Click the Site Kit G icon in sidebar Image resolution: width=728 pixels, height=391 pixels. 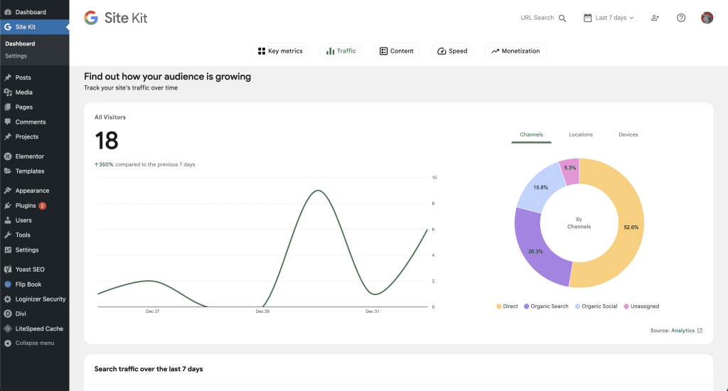(8, 27)
